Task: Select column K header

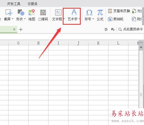Action: (98, 43)
